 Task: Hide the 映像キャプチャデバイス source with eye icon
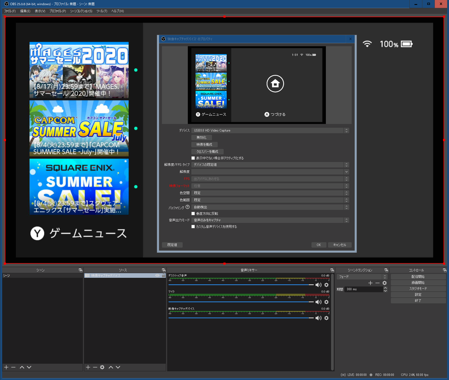tap(158, 276)
